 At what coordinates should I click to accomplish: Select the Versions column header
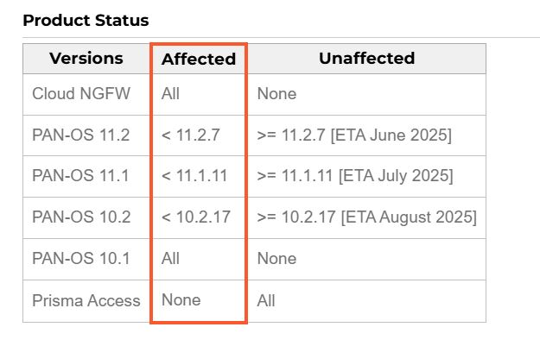click(x=86, y=58)
